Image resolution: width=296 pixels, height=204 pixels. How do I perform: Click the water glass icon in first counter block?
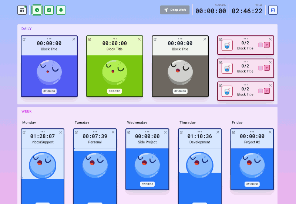coord(227,45)
